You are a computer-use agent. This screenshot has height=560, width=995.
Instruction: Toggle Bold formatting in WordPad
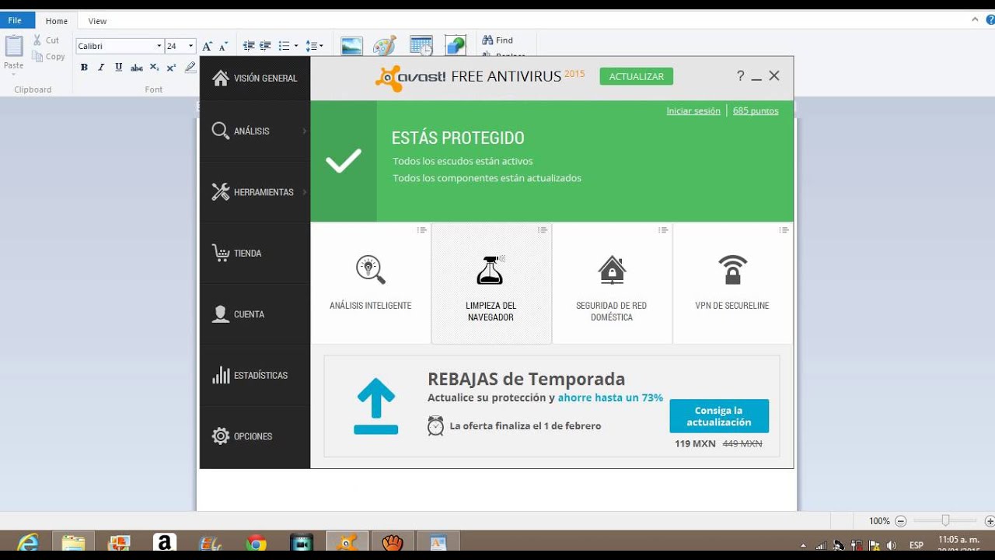84,68
